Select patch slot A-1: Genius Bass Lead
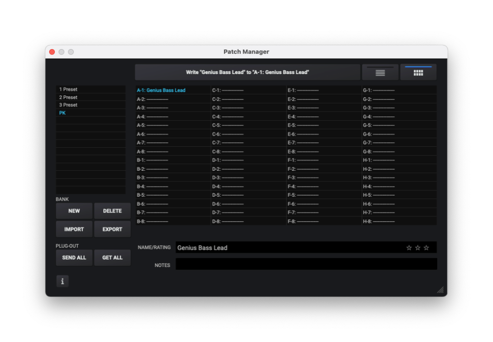 161,90
